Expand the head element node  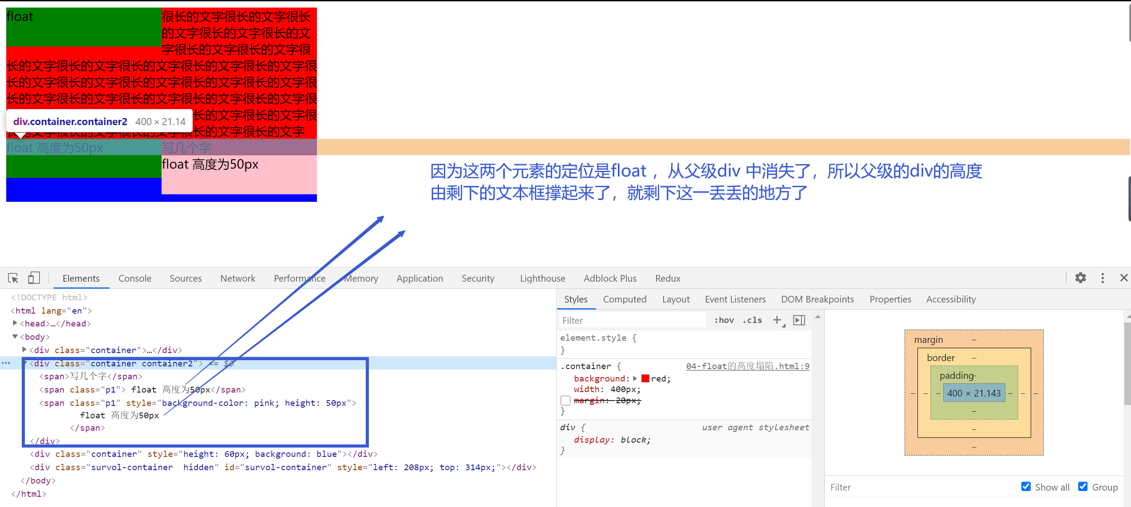(x=15, y=323)
